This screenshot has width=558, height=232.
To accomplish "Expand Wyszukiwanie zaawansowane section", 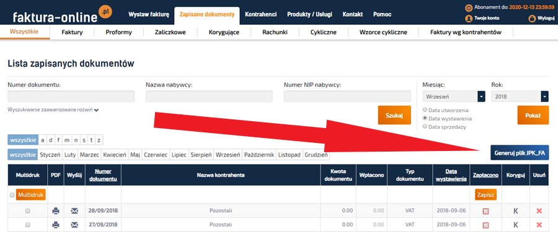I will [x=53, y=110].
